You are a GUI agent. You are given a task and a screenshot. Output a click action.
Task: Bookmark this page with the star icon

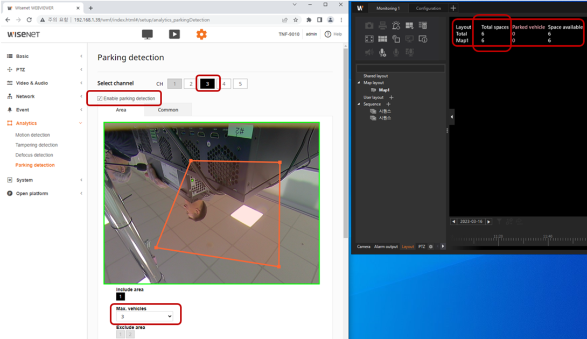[x=296, y=20]
